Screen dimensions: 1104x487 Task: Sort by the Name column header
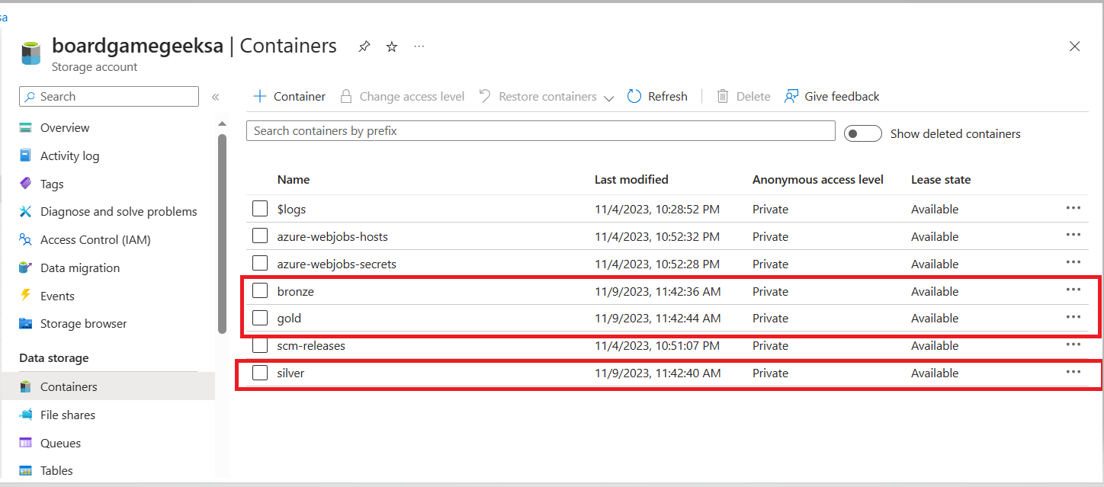[x=294, y=180]
